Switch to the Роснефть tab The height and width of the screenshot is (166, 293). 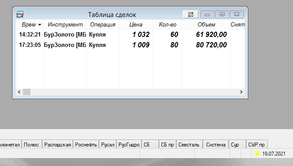point(86,145)
